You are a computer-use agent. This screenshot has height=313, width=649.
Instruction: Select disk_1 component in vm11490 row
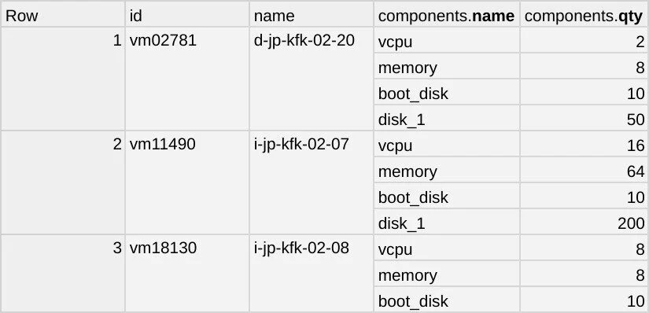pyautogui.click(x=447, y=223)
